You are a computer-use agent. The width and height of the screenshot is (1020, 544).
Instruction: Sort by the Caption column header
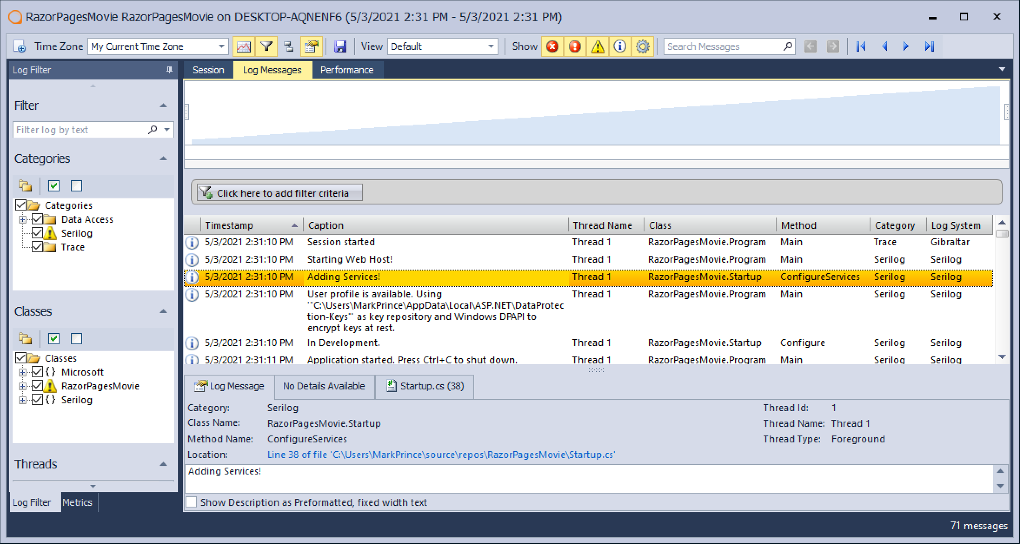(436, 225)
